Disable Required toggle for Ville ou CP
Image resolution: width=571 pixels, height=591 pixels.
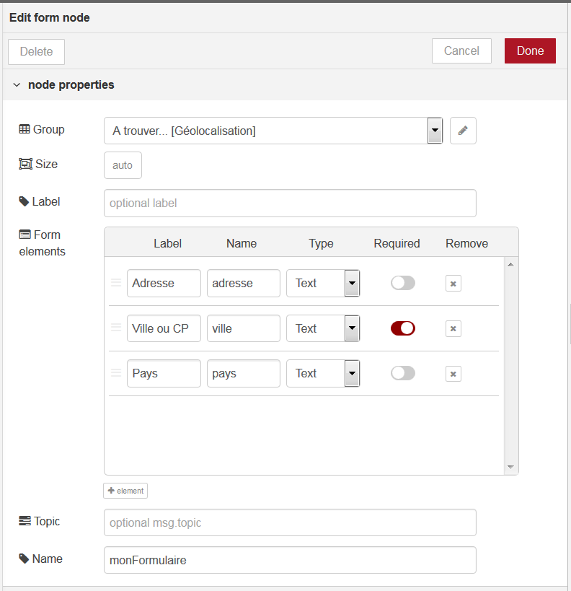pyautogui.click(x=403, y=328)
